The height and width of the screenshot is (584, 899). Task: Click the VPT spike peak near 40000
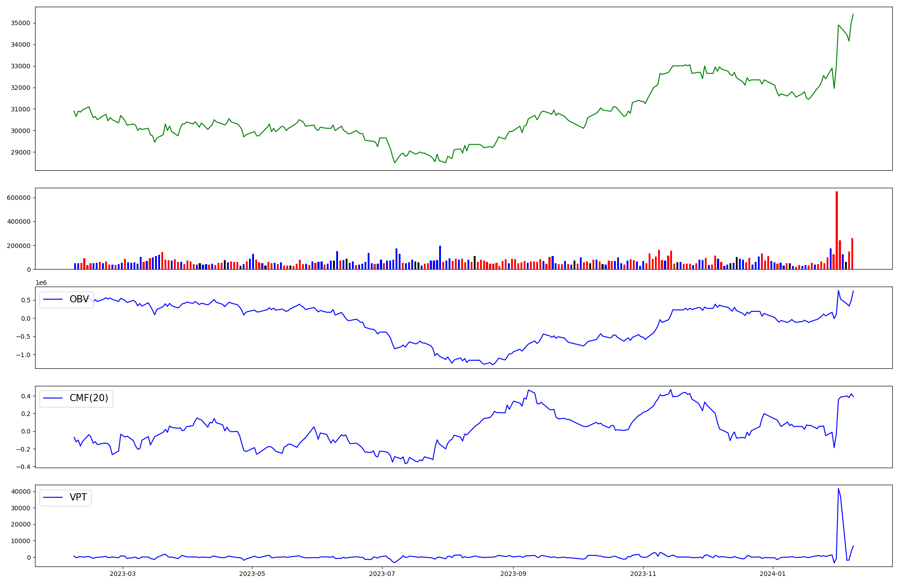pyautogui.click(x=838, y=489)
